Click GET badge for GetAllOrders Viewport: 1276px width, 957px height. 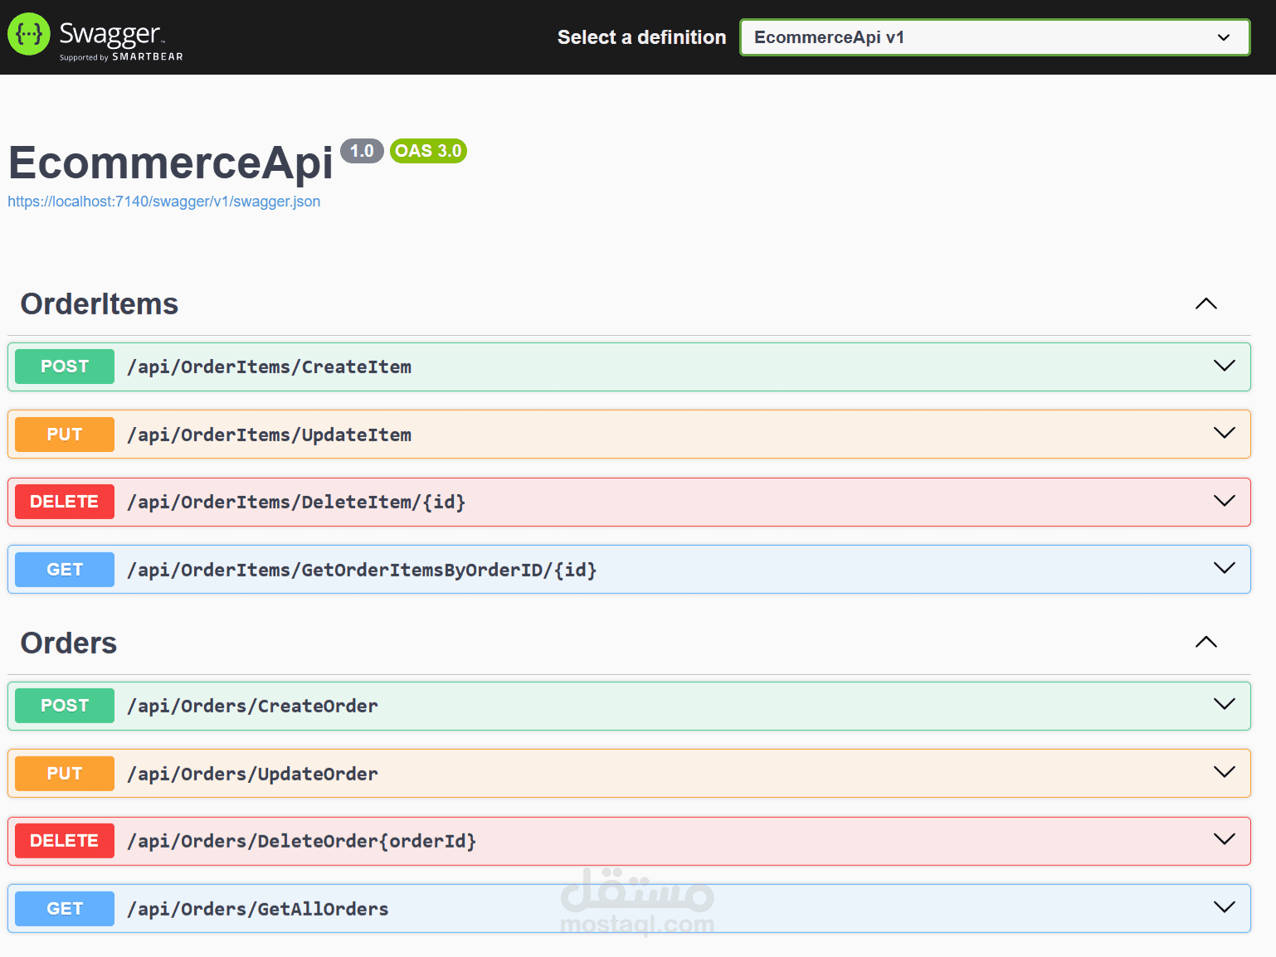[x=65, y=909]
